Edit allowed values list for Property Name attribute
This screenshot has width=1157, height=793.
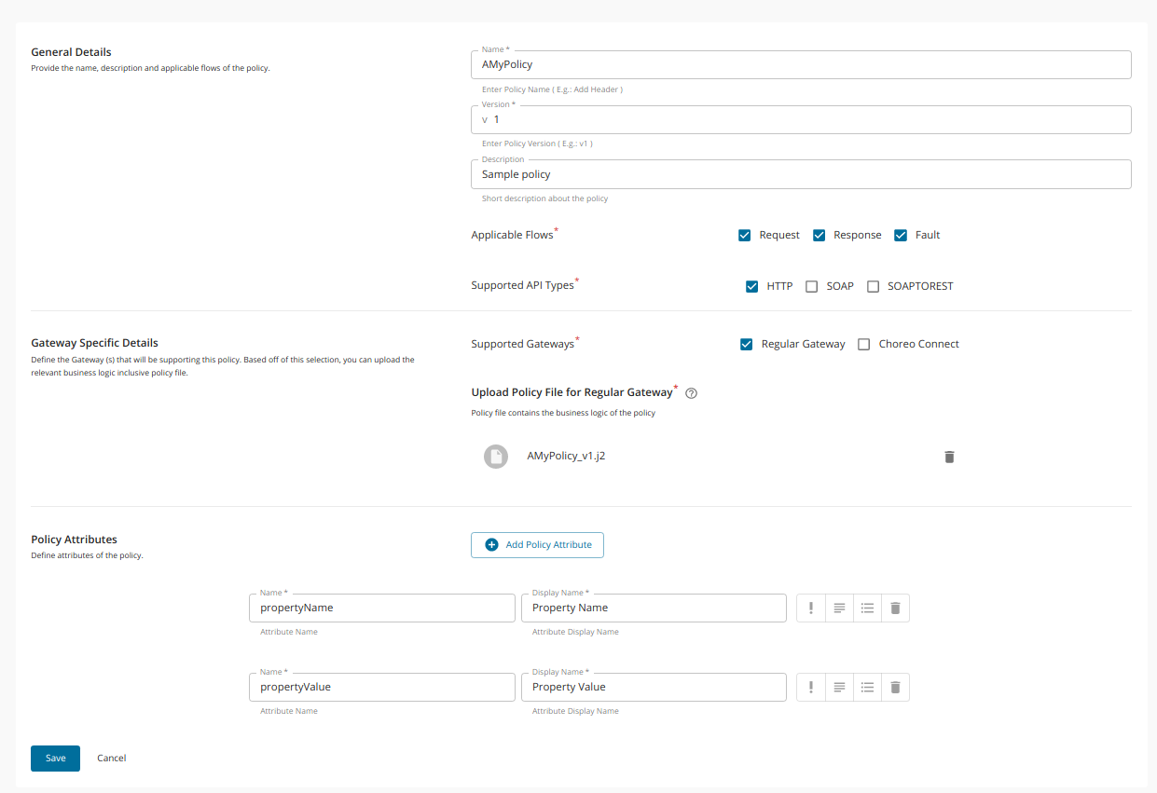pos(867,608)
